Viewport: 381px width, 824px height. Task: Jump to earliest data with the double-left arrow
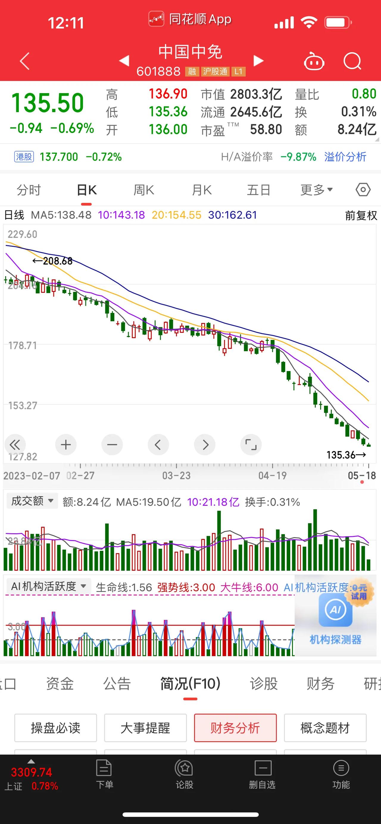tap(15, 445)
